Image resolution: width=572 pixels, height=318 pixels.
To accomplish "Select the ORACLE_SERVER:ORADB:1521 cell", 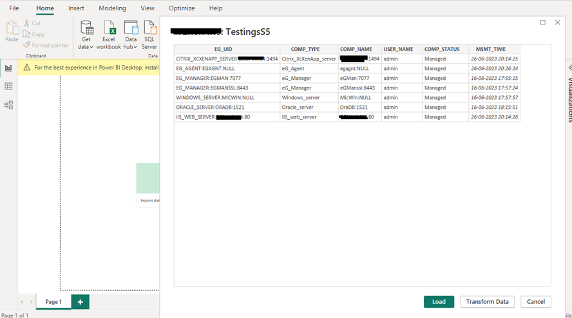I will click(x=227, y=108).
